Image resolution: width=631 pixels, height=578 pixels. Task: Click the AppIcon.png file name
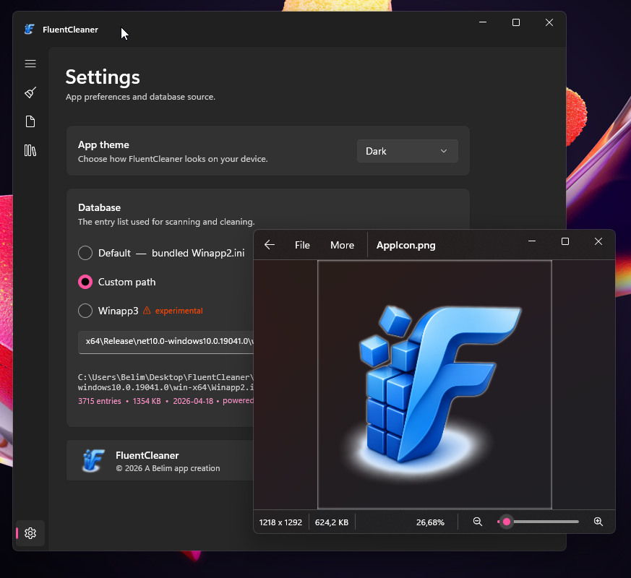tap(405, 245)
